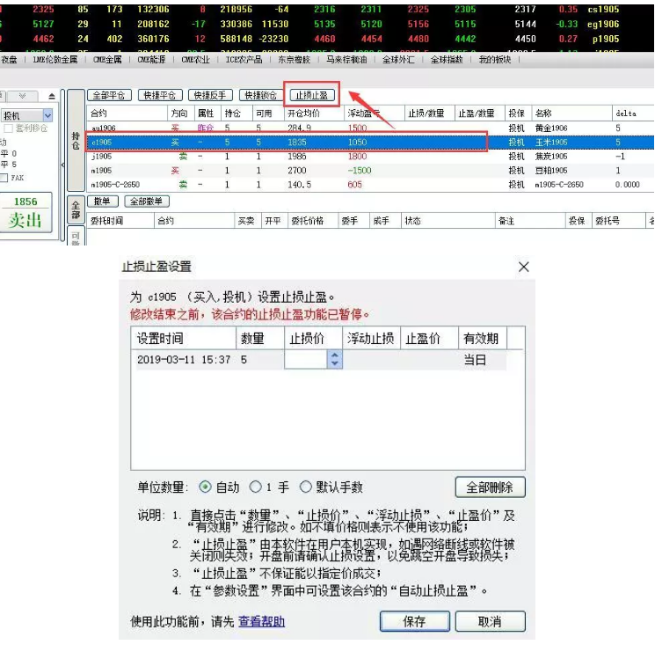The image size is (655, 652).
Task: Toggle the 套利移仓 checkbox
Action: tap(8, 128)
